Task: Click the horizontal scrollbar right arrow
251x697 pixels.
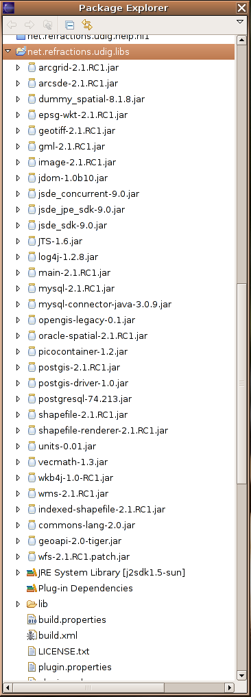Action: tap(229, 687)
